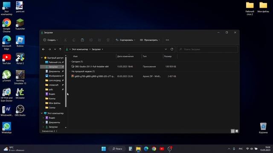Click the Rename icon in Explorer toolbar
The width and height of the screenshot is (273, 153).
[x=91, y=40]
